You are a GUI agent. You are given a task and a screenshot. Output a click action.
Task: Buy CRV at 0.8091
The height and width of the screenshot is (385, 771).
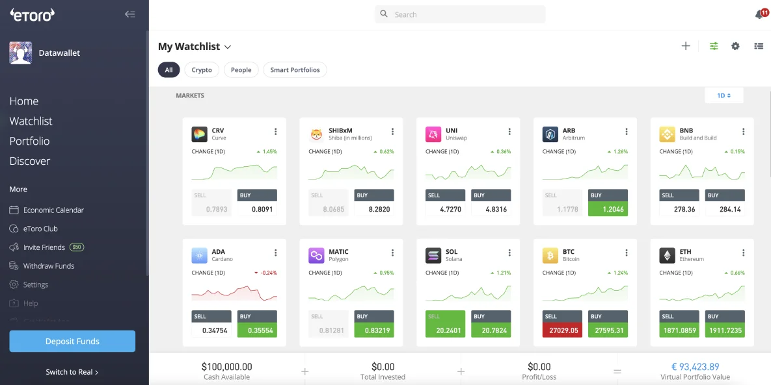[257, 203]
